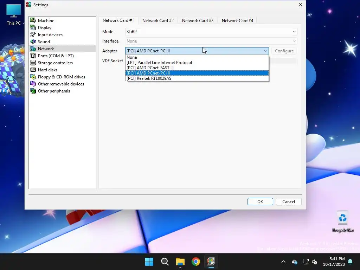Click the network display tray icon
This screenshot has height=270, width=360.
(306, 262)
